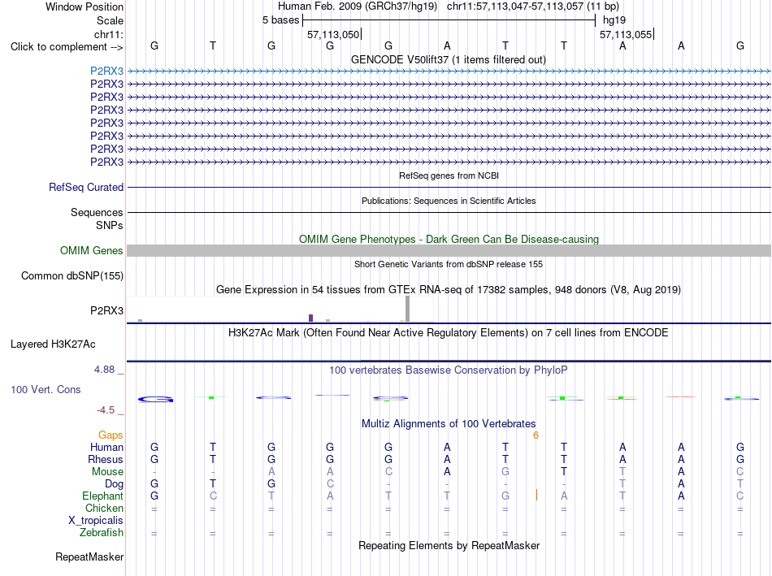Click the large blue G conservation logo
This screenshot has height=576, width=772.
[155, 399]
